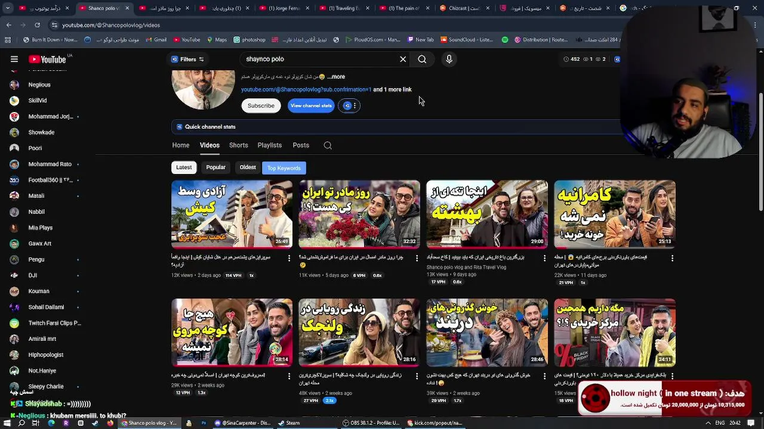Switch to the Home channel tab
764x429 pixels.
181,145
